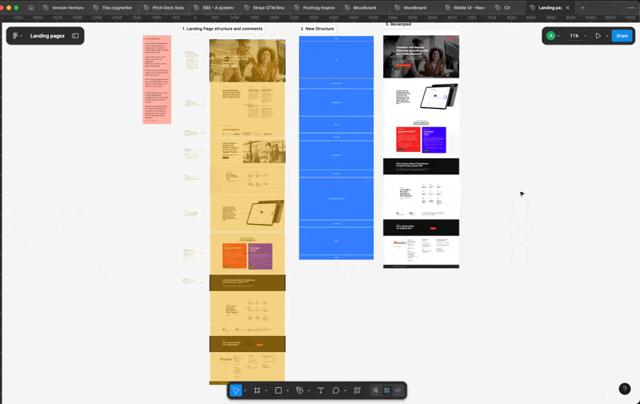This screenshot has height=404, width=640.
Task: Switch to the CV tab
Action: click(x=503, y=7)
